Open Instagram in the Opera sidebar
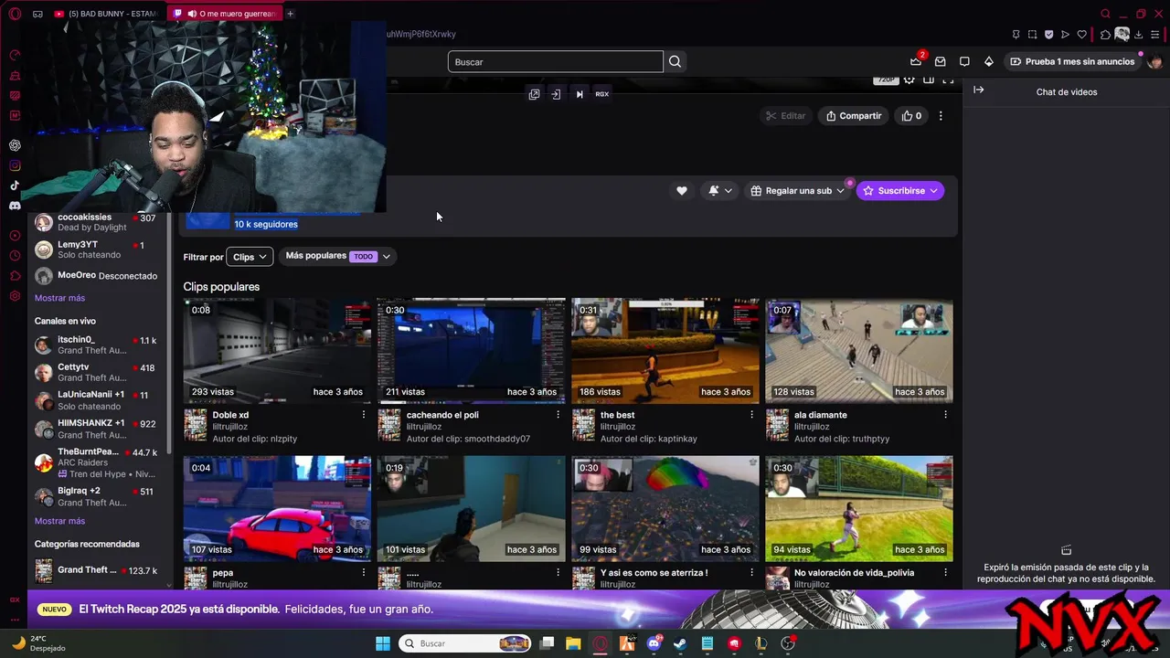 15,165
